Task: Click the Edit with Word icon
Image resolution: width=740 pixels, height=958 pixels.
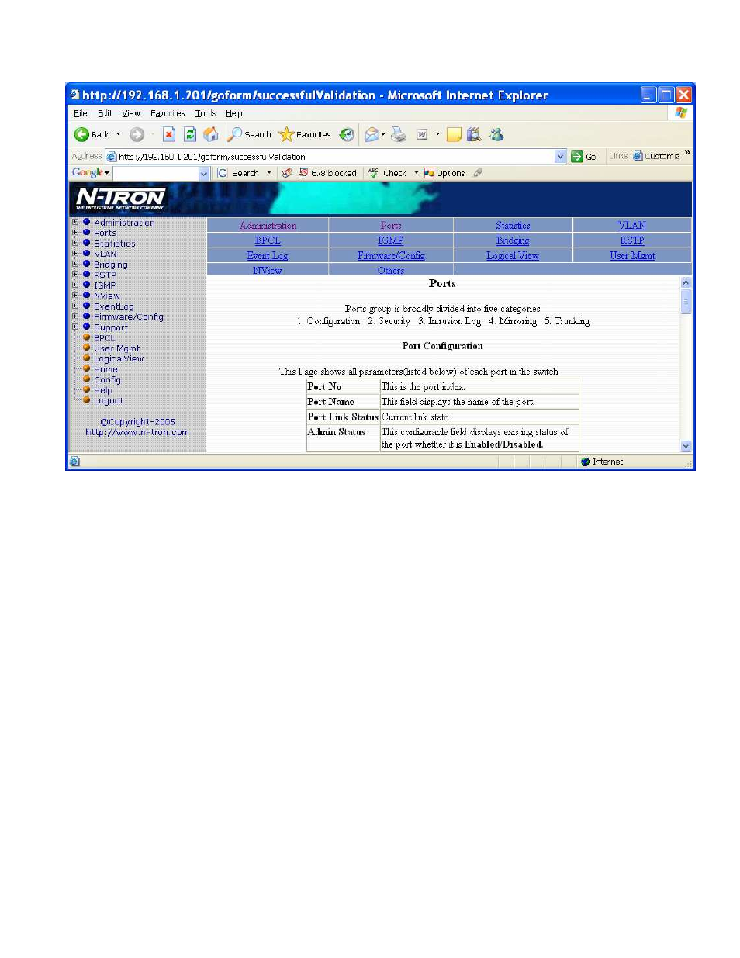Action: pos(422,134)
